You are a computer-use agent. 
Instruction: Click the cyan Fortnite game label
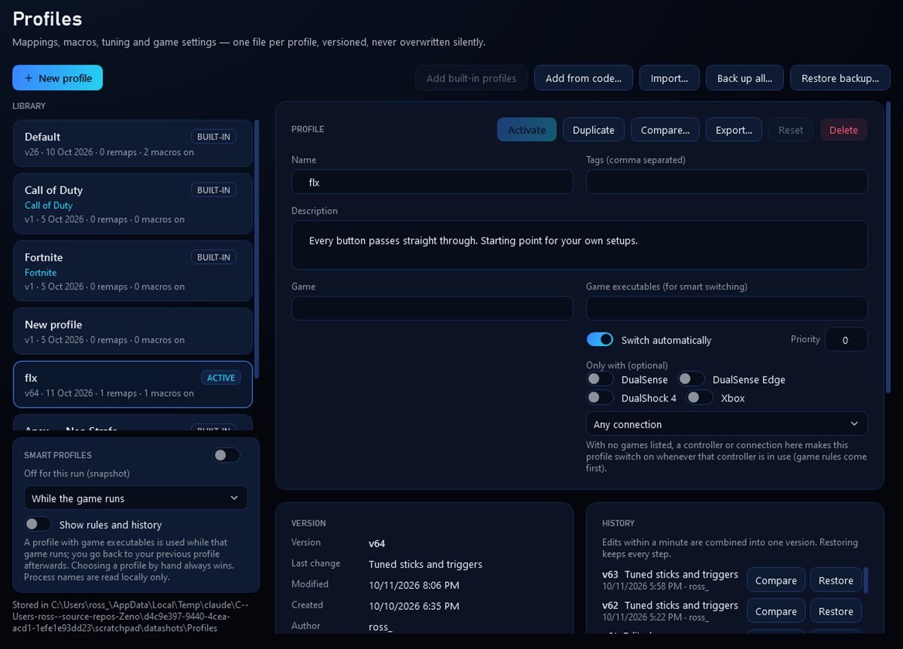[x=41, y=272]
